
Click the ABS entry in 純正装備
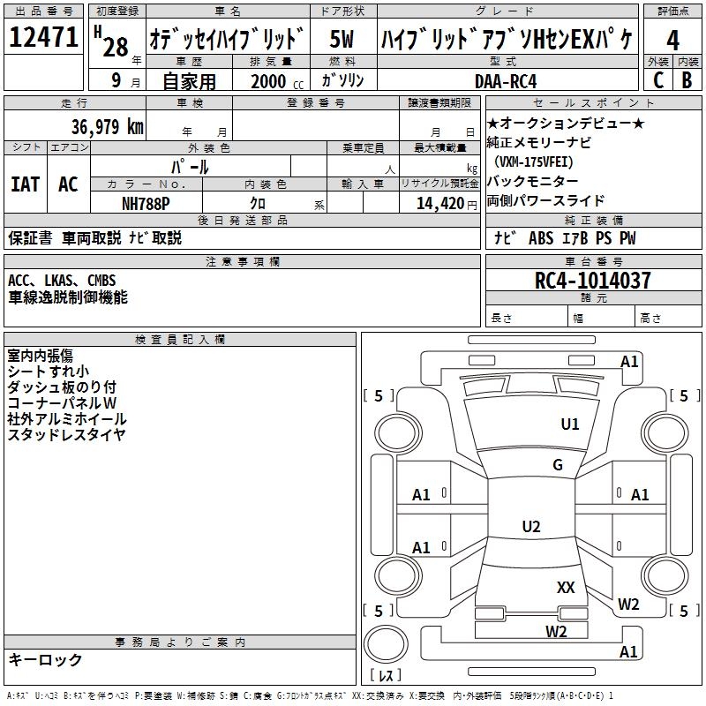(x=541, y=238)
